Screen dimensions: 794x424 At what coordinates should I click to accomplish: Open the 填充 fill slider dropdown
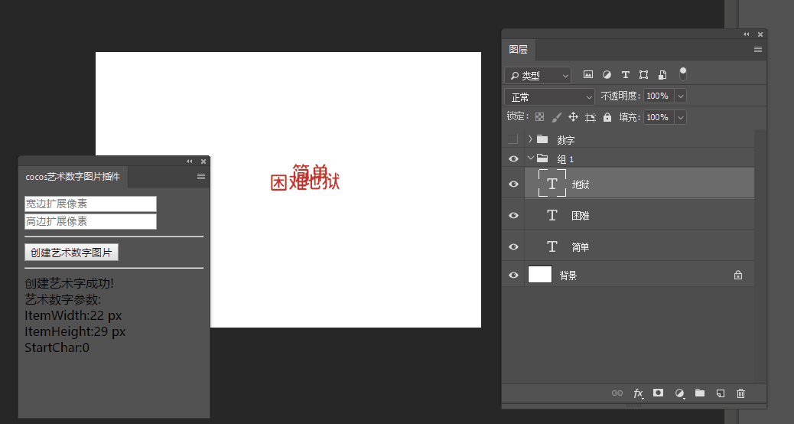[x=681, y=117]
